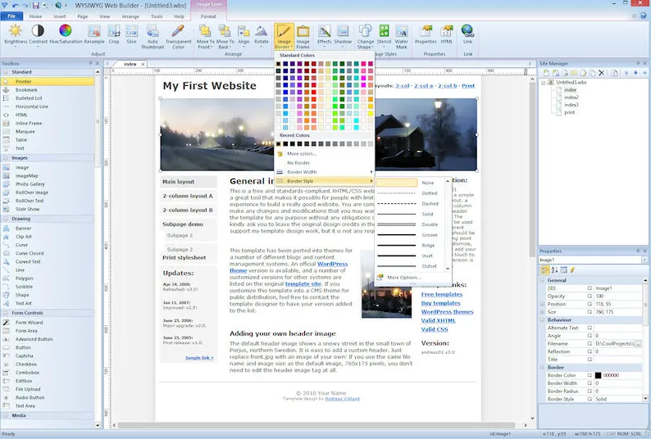The image size is (651, 439).
Task: Select the Checkbox form control
Action: pos(26,364)
